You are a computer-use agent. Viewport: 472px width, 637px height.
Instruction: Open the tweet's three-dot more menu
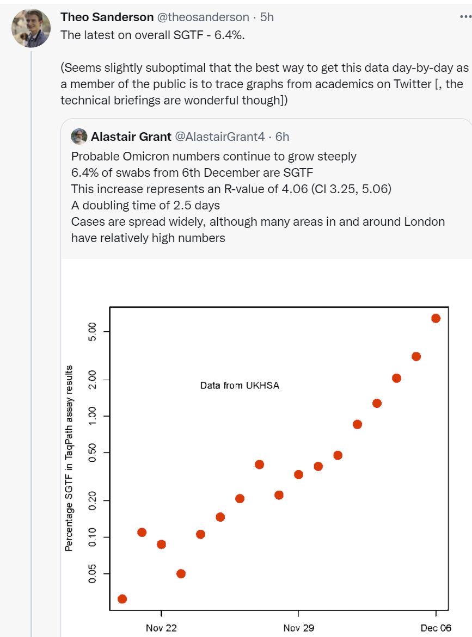coord(465,17)
